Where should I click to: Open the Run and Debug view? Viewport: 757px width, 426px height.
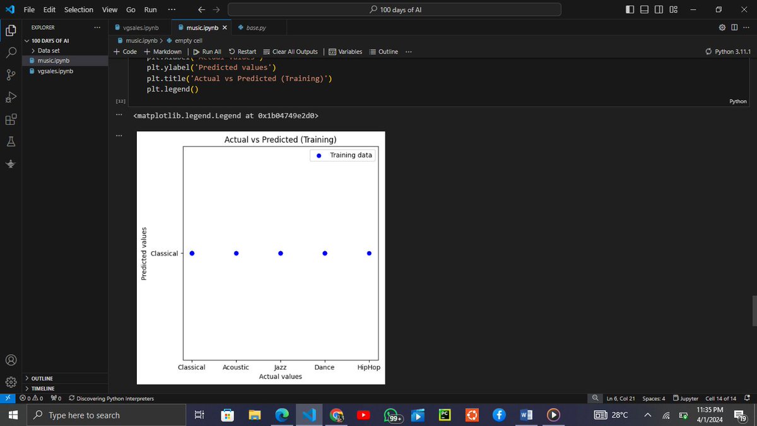11,98
